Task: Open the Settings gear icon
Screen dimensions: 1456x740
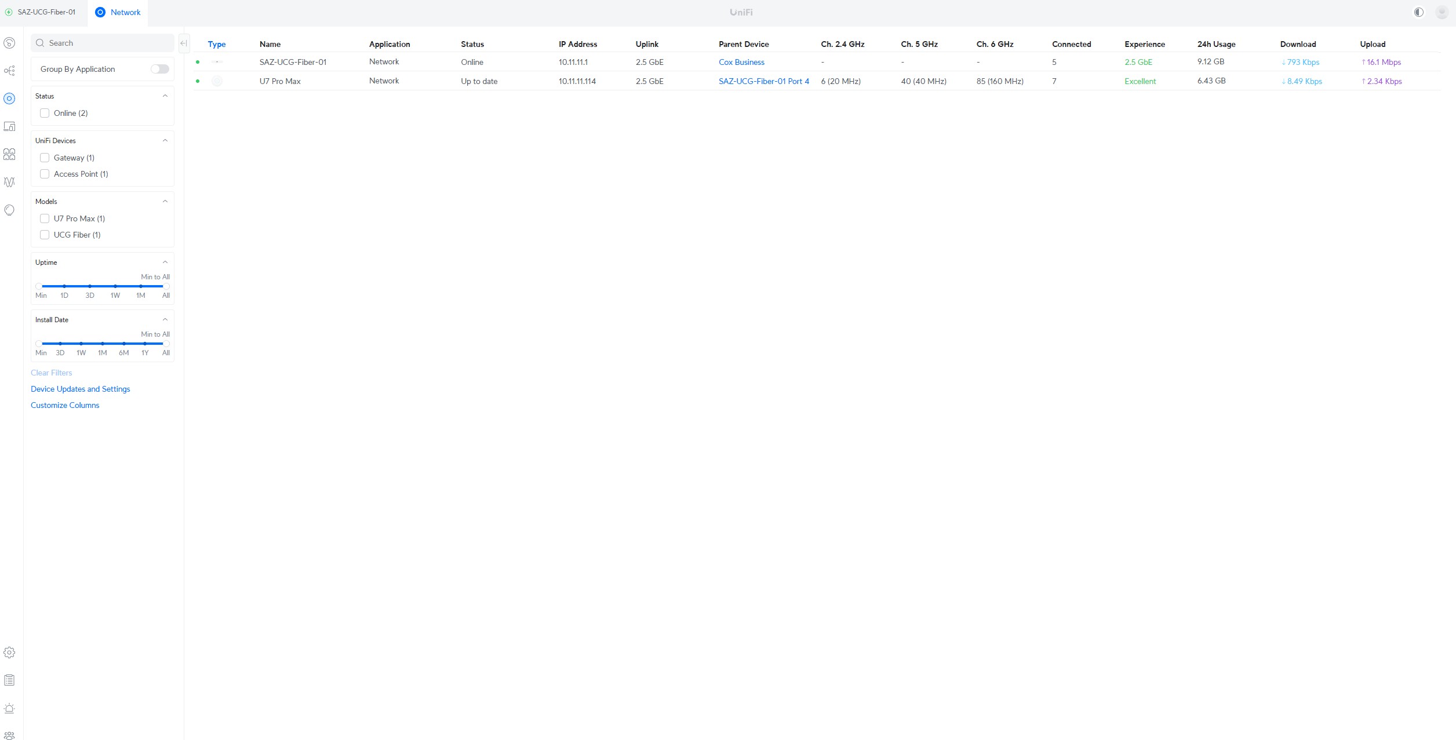Action: pos(9,652)
